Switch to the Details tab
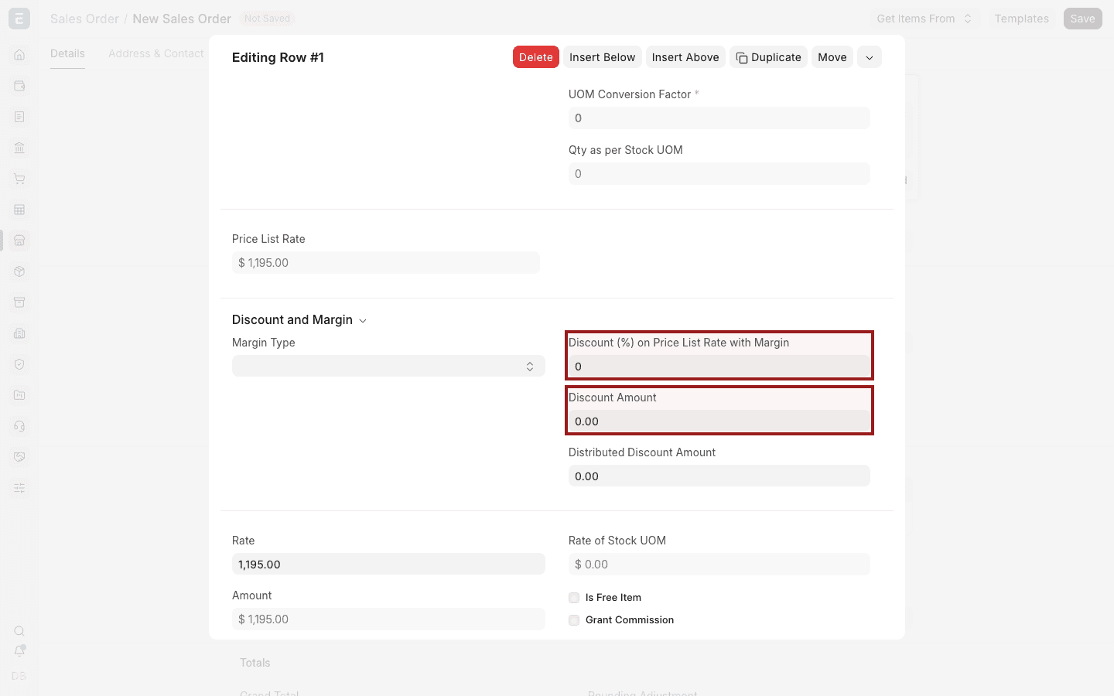 tap(67, 53)
